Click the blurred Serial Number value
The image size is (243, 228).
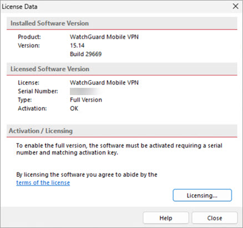click(86, 91)
